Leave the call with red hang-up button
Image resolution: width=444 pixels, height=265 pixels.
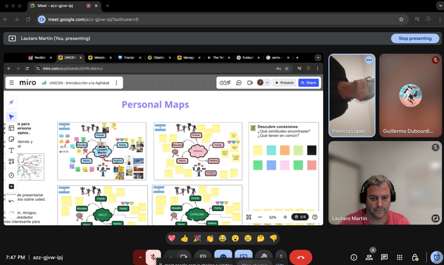point(301,257)
